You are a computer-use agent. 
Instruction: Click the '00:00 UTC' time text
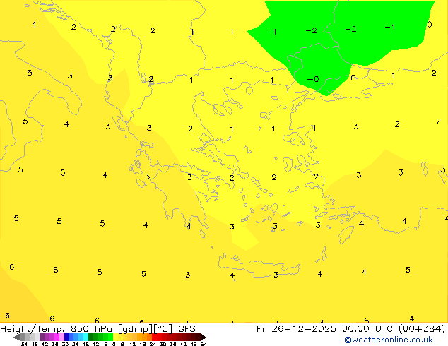(x=368, y=329)
